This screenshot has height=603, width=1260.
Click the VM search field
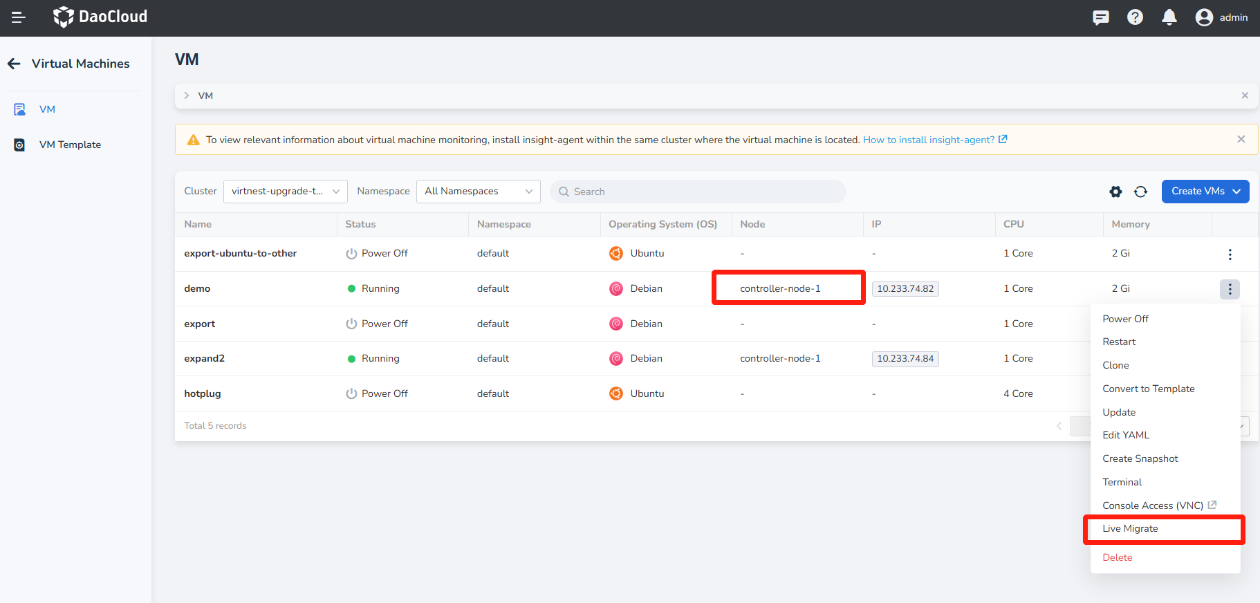pos(698,192)
